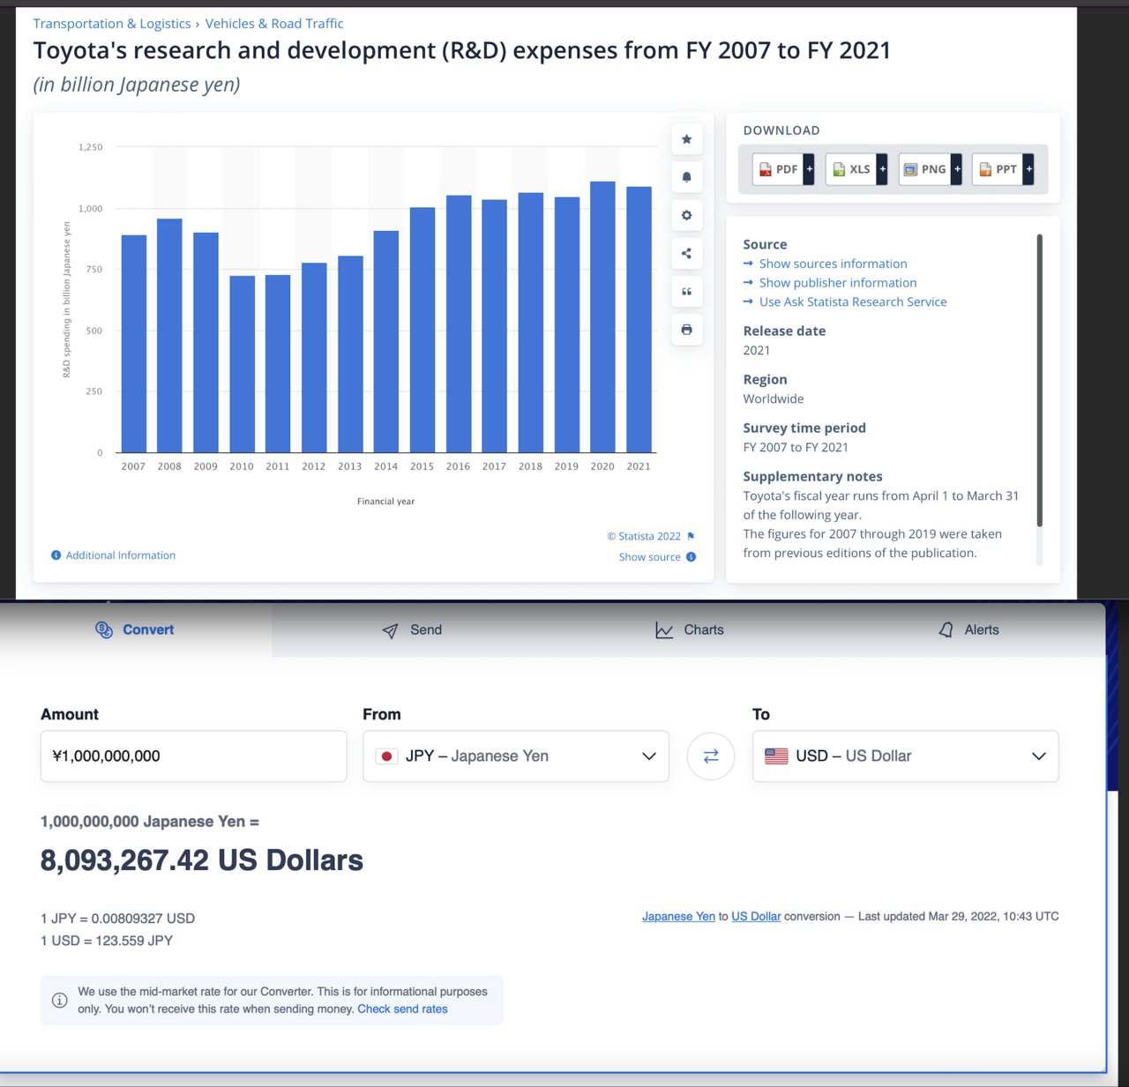Open the US Dollar conversion link
1129x1087 pixels.
click(x=756, y=916)
